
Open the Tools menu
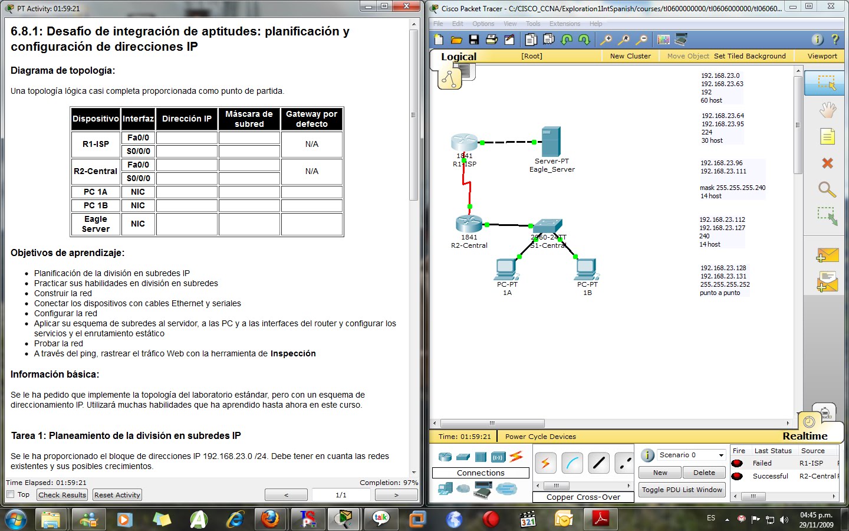coord(533,24)
